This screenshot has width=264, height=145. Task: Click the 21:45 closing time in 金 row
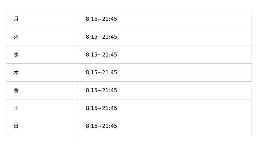(110, 91)
